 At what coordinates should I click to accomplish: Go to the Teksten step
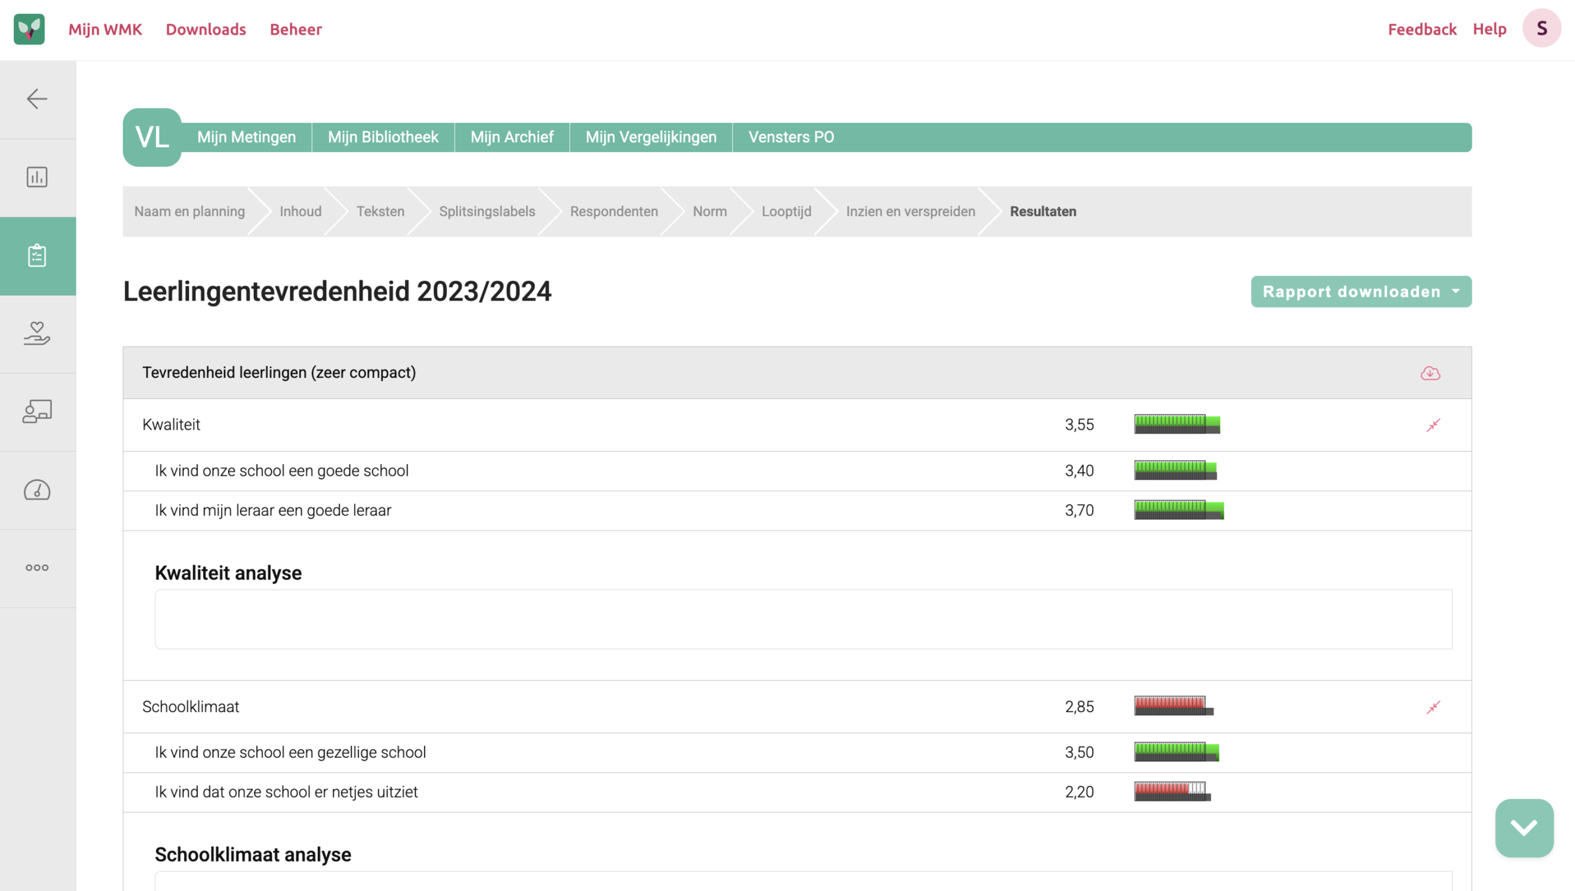click(381, 212)
